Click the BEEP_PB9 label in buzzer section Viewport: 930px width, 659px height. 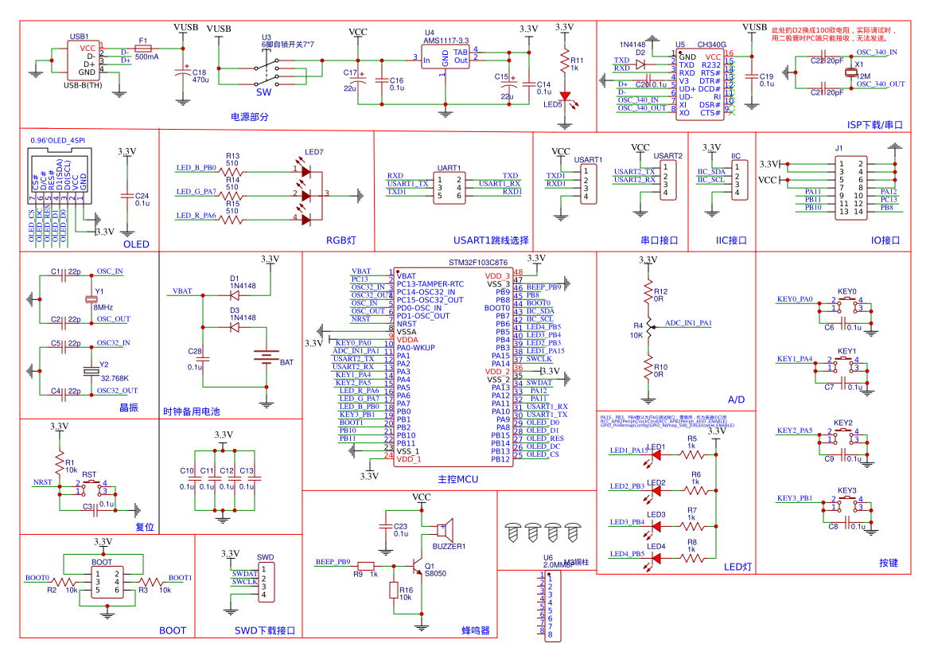pyautogui.click(x=333, y=562)
